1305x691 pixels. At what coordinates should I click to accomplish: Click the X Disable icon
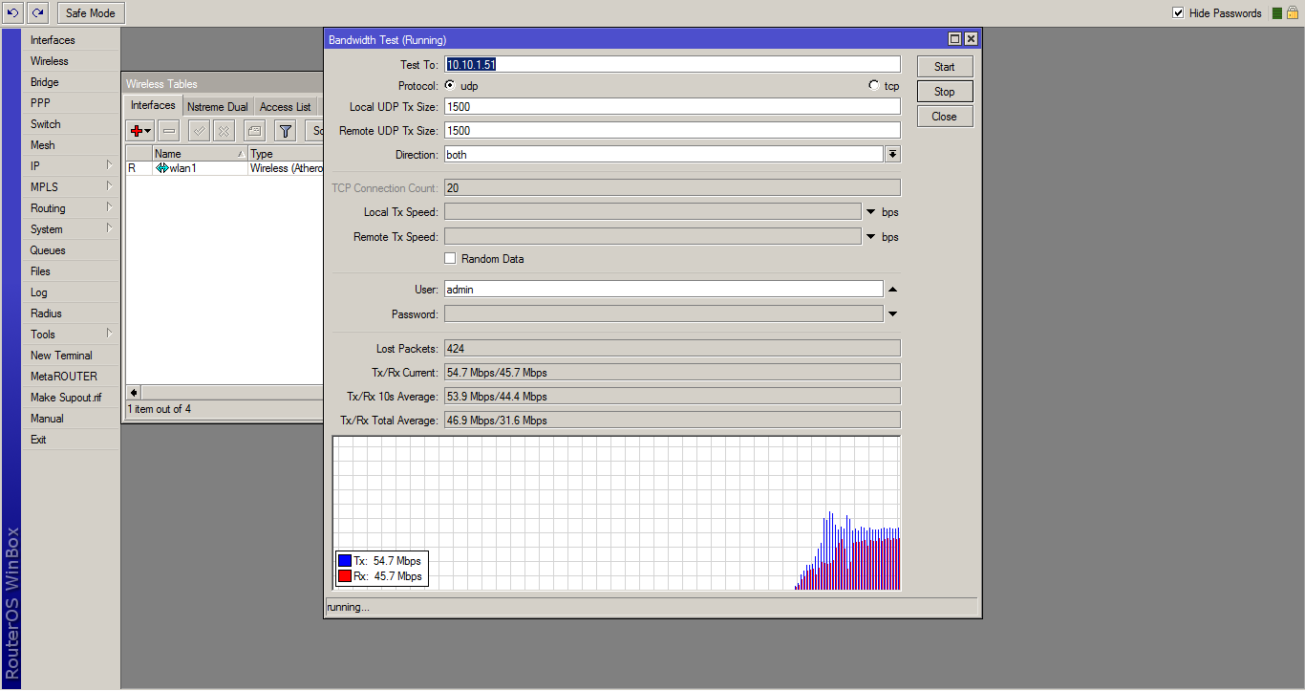coord(224,131)
